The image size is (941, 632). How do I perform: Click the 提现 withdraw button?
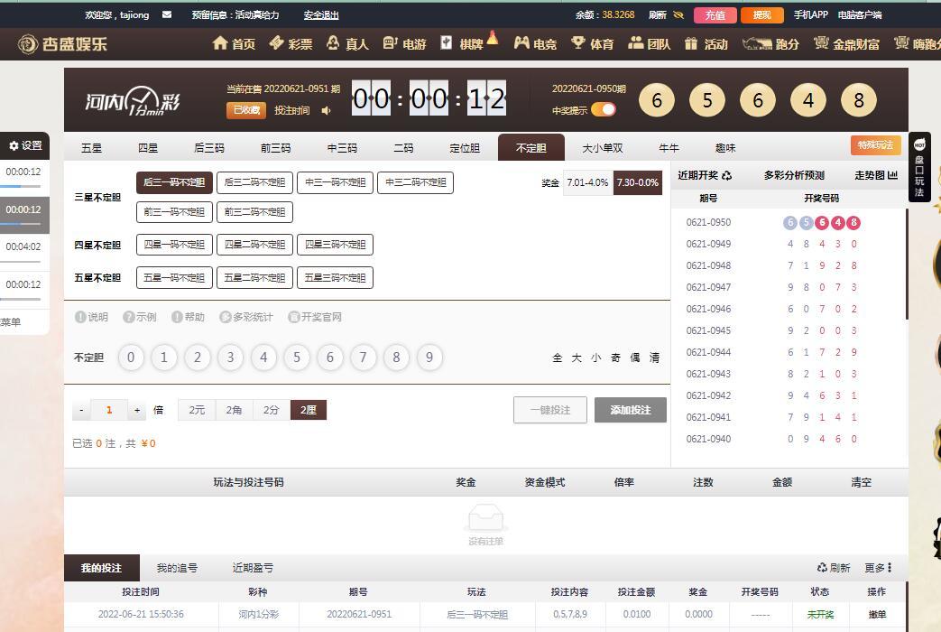coord(762,15)
